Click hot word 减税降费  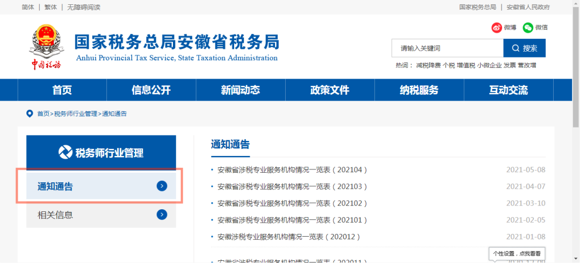(x=429, y=65)
